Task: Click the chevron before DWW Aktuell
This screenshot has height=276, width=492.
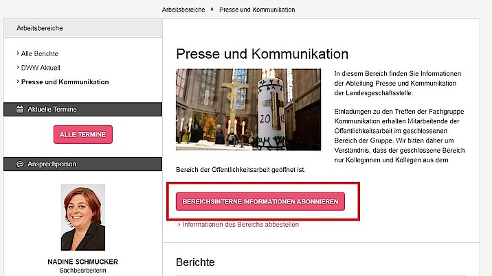Action: click(x=18, y=68)
